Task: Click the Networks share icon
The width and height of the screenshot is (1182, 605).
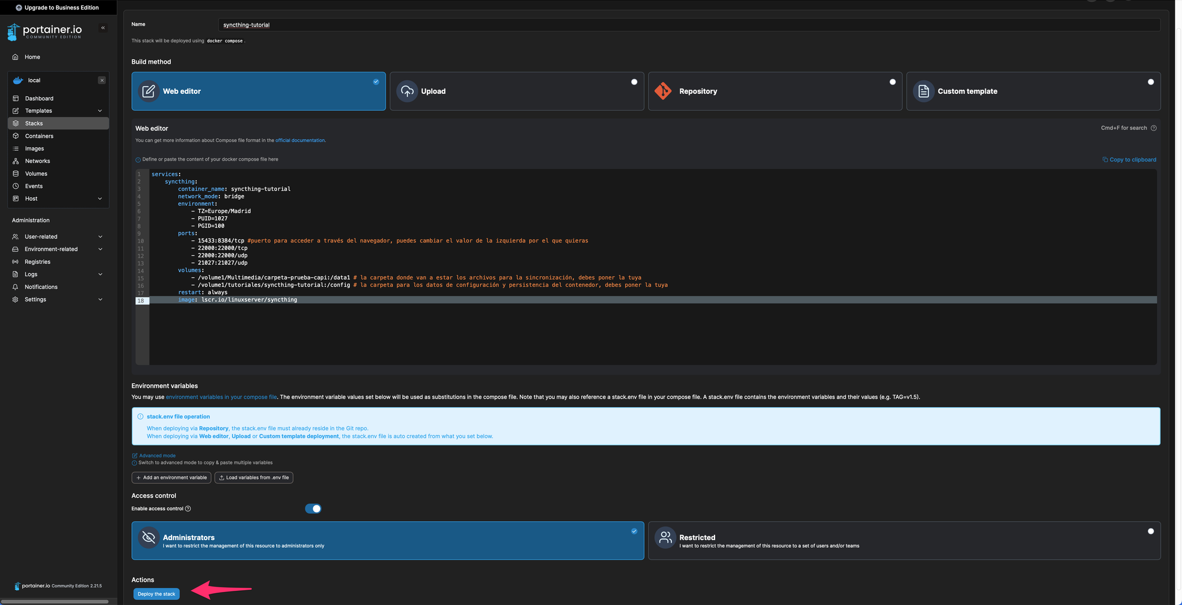Action: pyautogui.click(x=16, y=161)
